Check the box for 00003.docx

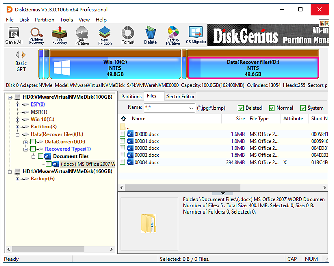[x=122, y=155]
